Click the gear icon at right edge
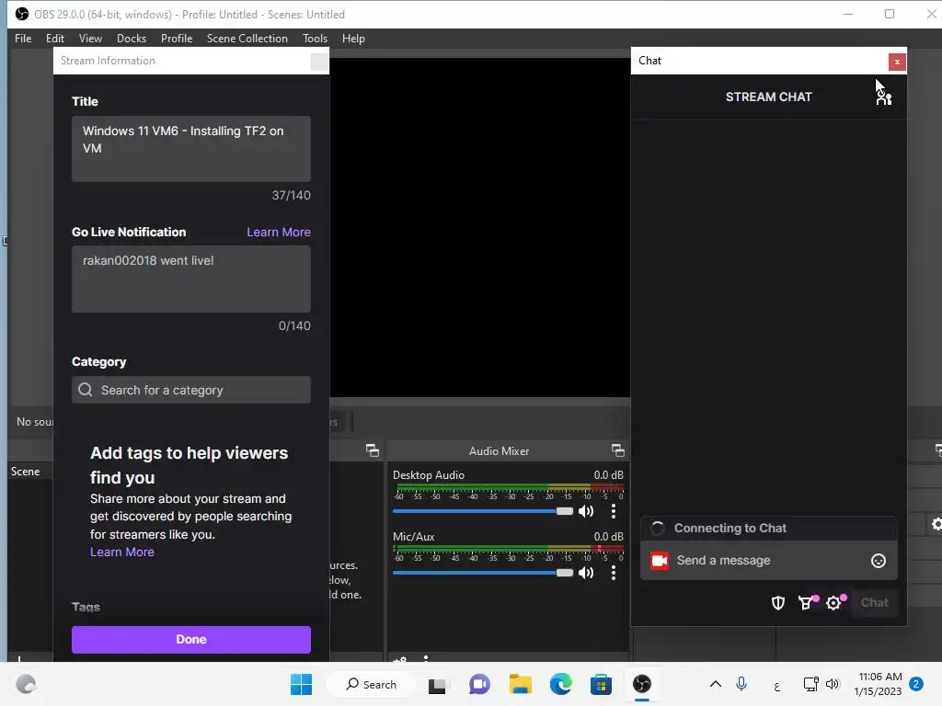The height and width of the screenshot is (706, 942). coord(936,524)
